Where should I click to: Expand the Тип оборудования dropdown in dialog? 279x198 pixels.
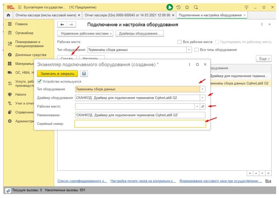(x=203, y=89)
